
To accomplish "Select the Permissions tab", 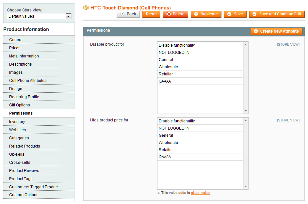I will (39, 113).
